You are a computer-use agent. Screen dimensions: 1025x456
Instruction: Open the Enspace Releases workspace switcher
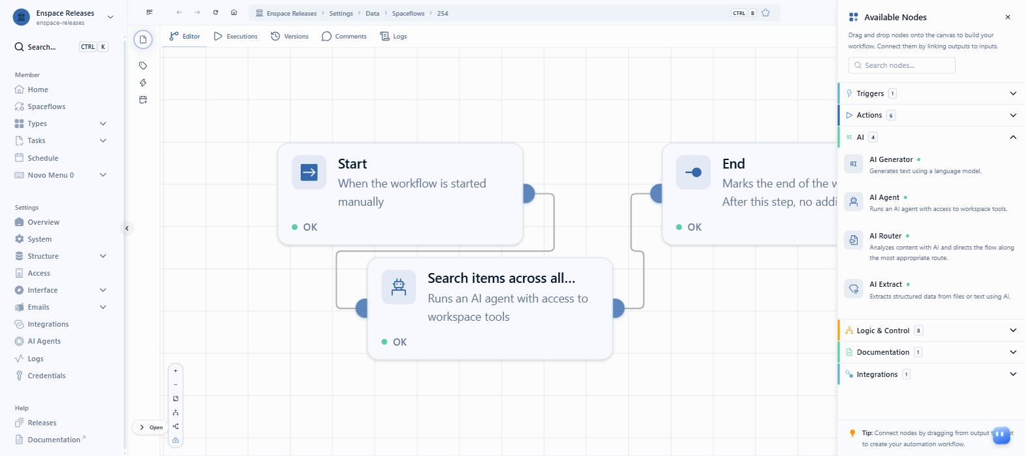pyautogui.click(x=63, y=17)
